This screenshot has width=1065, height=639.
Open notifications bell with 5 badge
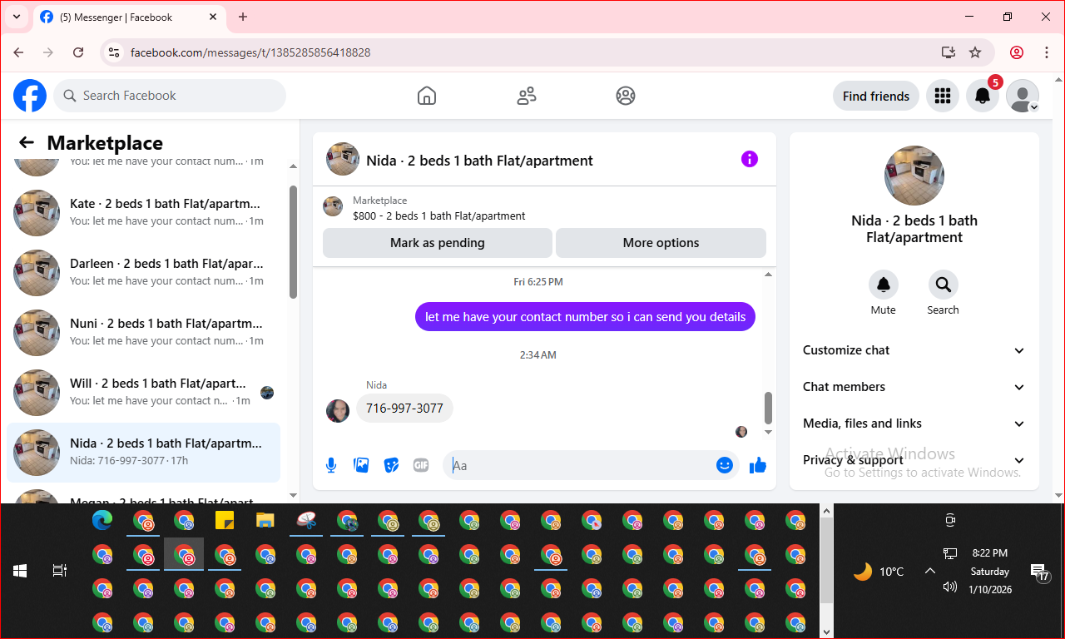[x=983, y=97]
